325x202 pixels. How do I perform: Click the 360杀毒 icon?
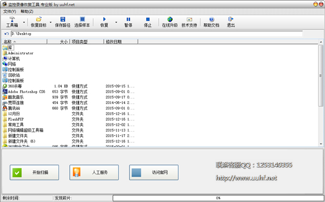click(5, 86)
